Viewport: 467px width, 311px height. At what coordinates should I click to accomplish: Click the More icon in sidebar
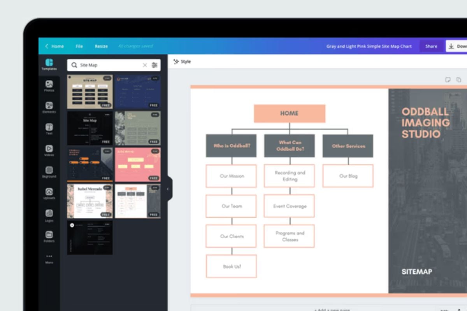click(x=49, y=258)
